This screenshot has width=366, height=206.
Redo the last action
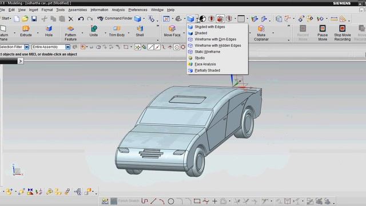tap(90, 19)
